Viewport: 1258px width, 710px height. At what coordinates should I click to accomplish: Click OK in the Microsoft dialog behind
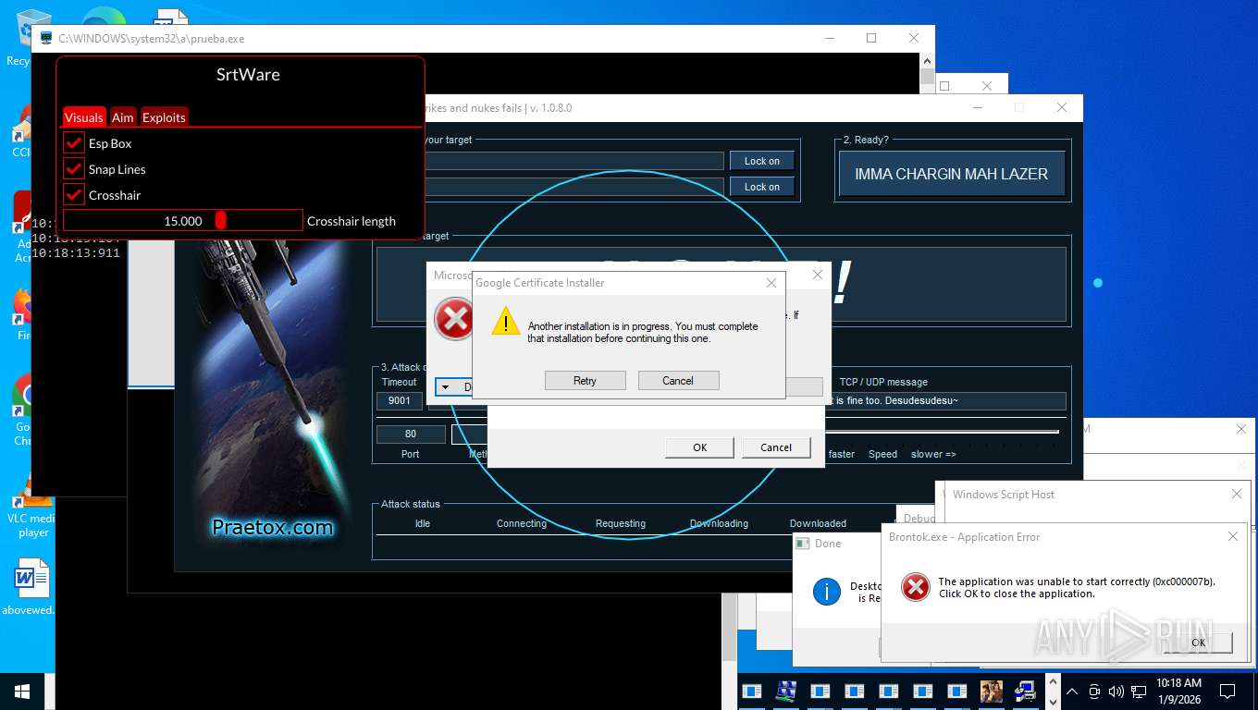click(700, 447)
